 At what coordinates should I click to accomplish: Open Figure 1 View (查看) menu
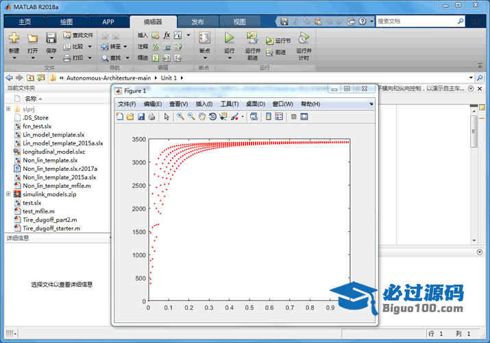point(178,104)
